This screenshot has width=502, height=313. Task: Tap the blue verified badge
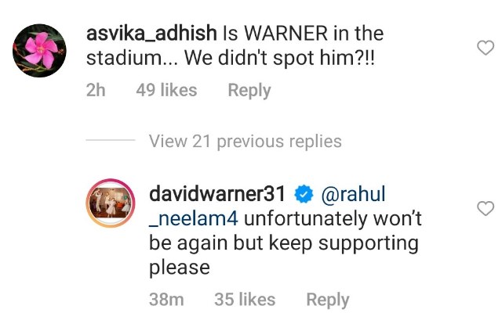click(x=304, y=194)
